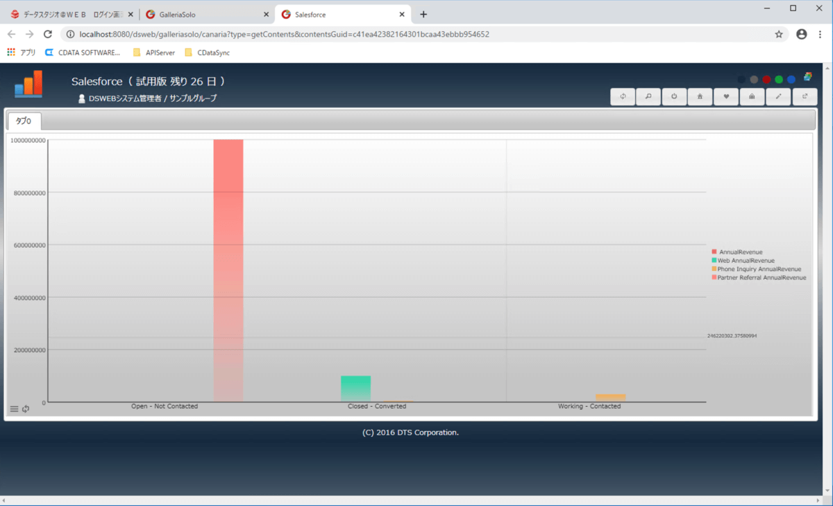Open the search magnifier tool

point(648,97)
